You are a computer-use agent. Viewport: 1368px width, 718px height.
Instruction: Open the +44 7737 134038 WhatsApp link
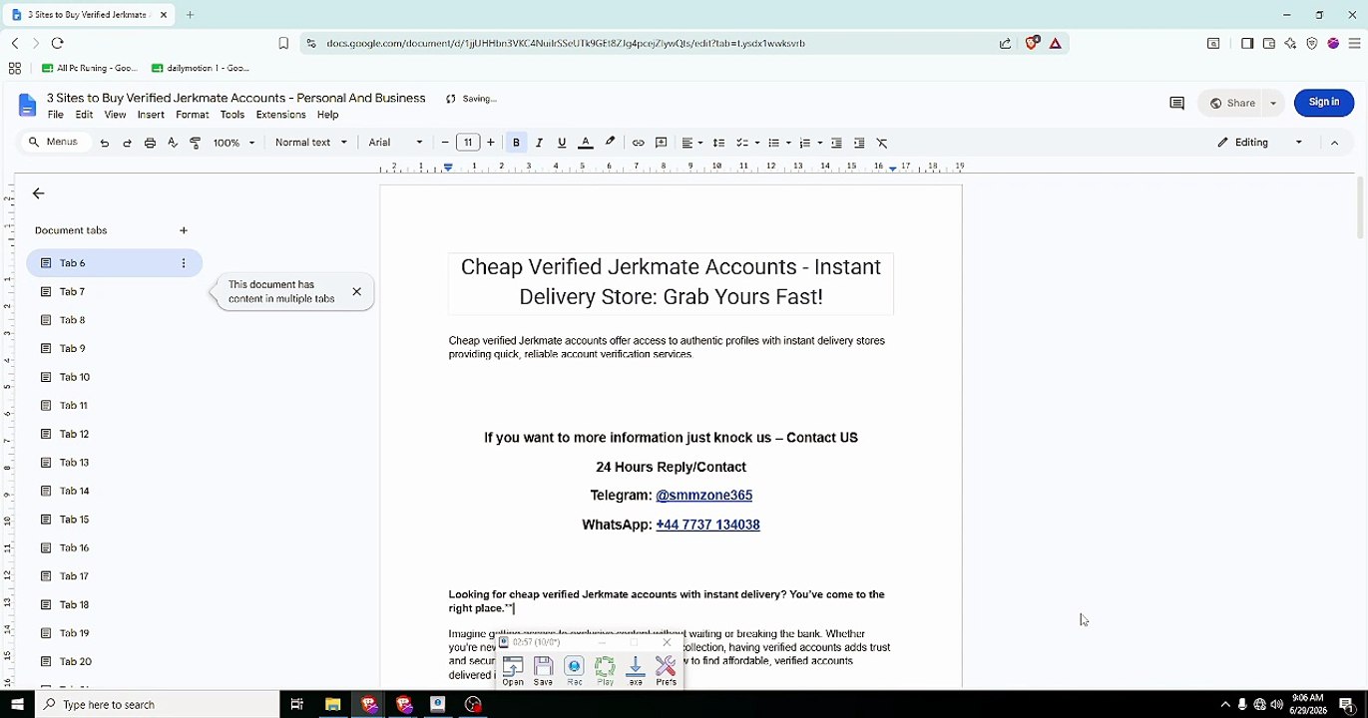[x=707, y=525]
